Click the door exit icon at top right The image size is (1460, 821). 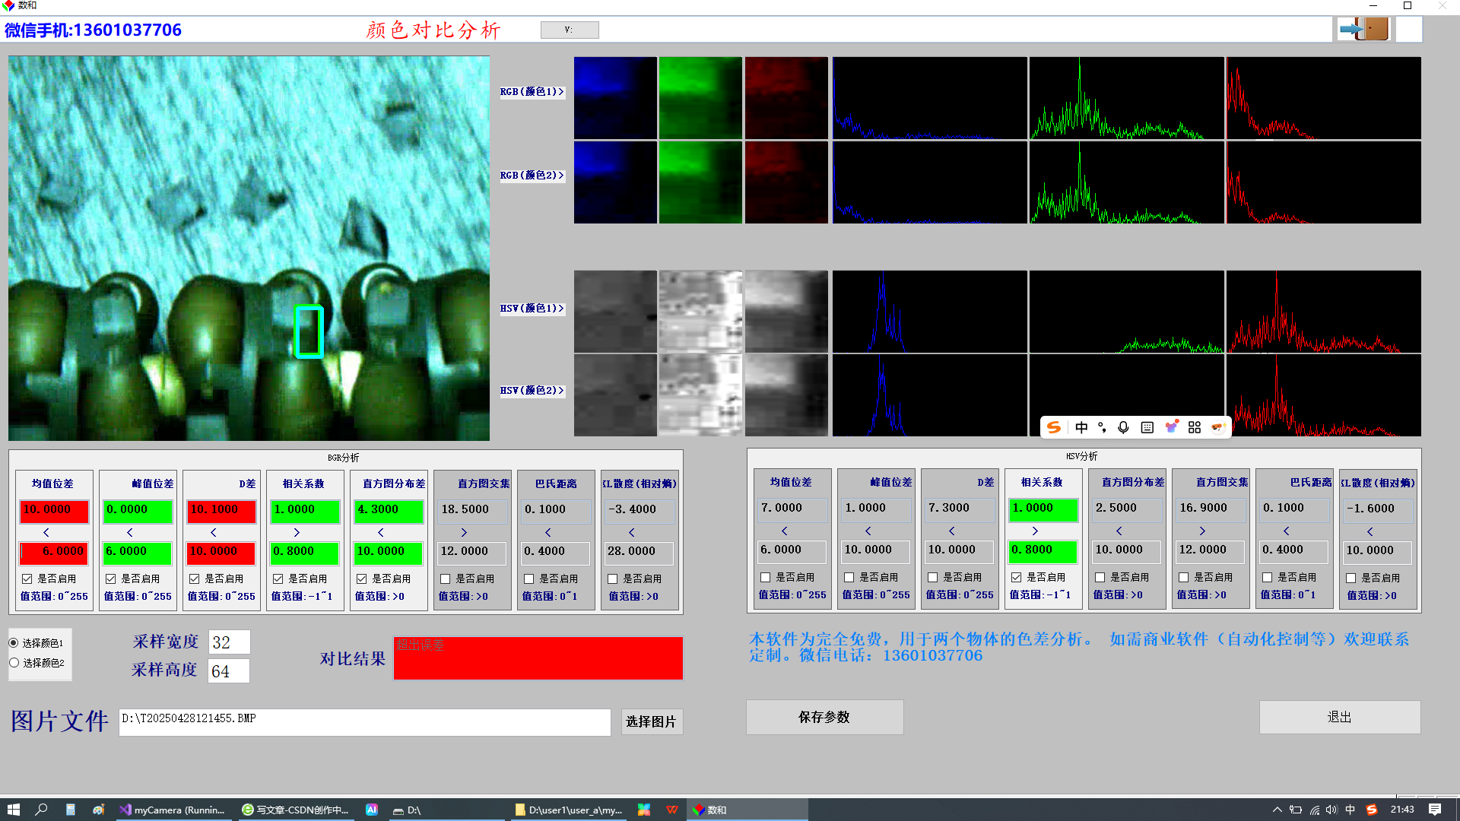[1364, 30]
